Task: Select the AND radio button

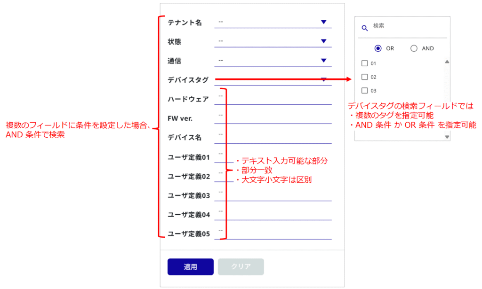Action: [x=414, y=48]
